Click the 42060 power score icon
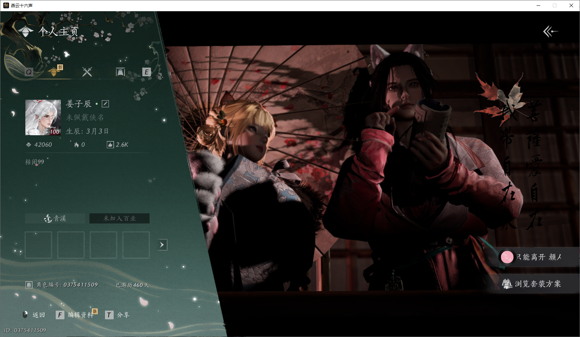Viewport: 580px width, 337px height. tap(29, 145)
